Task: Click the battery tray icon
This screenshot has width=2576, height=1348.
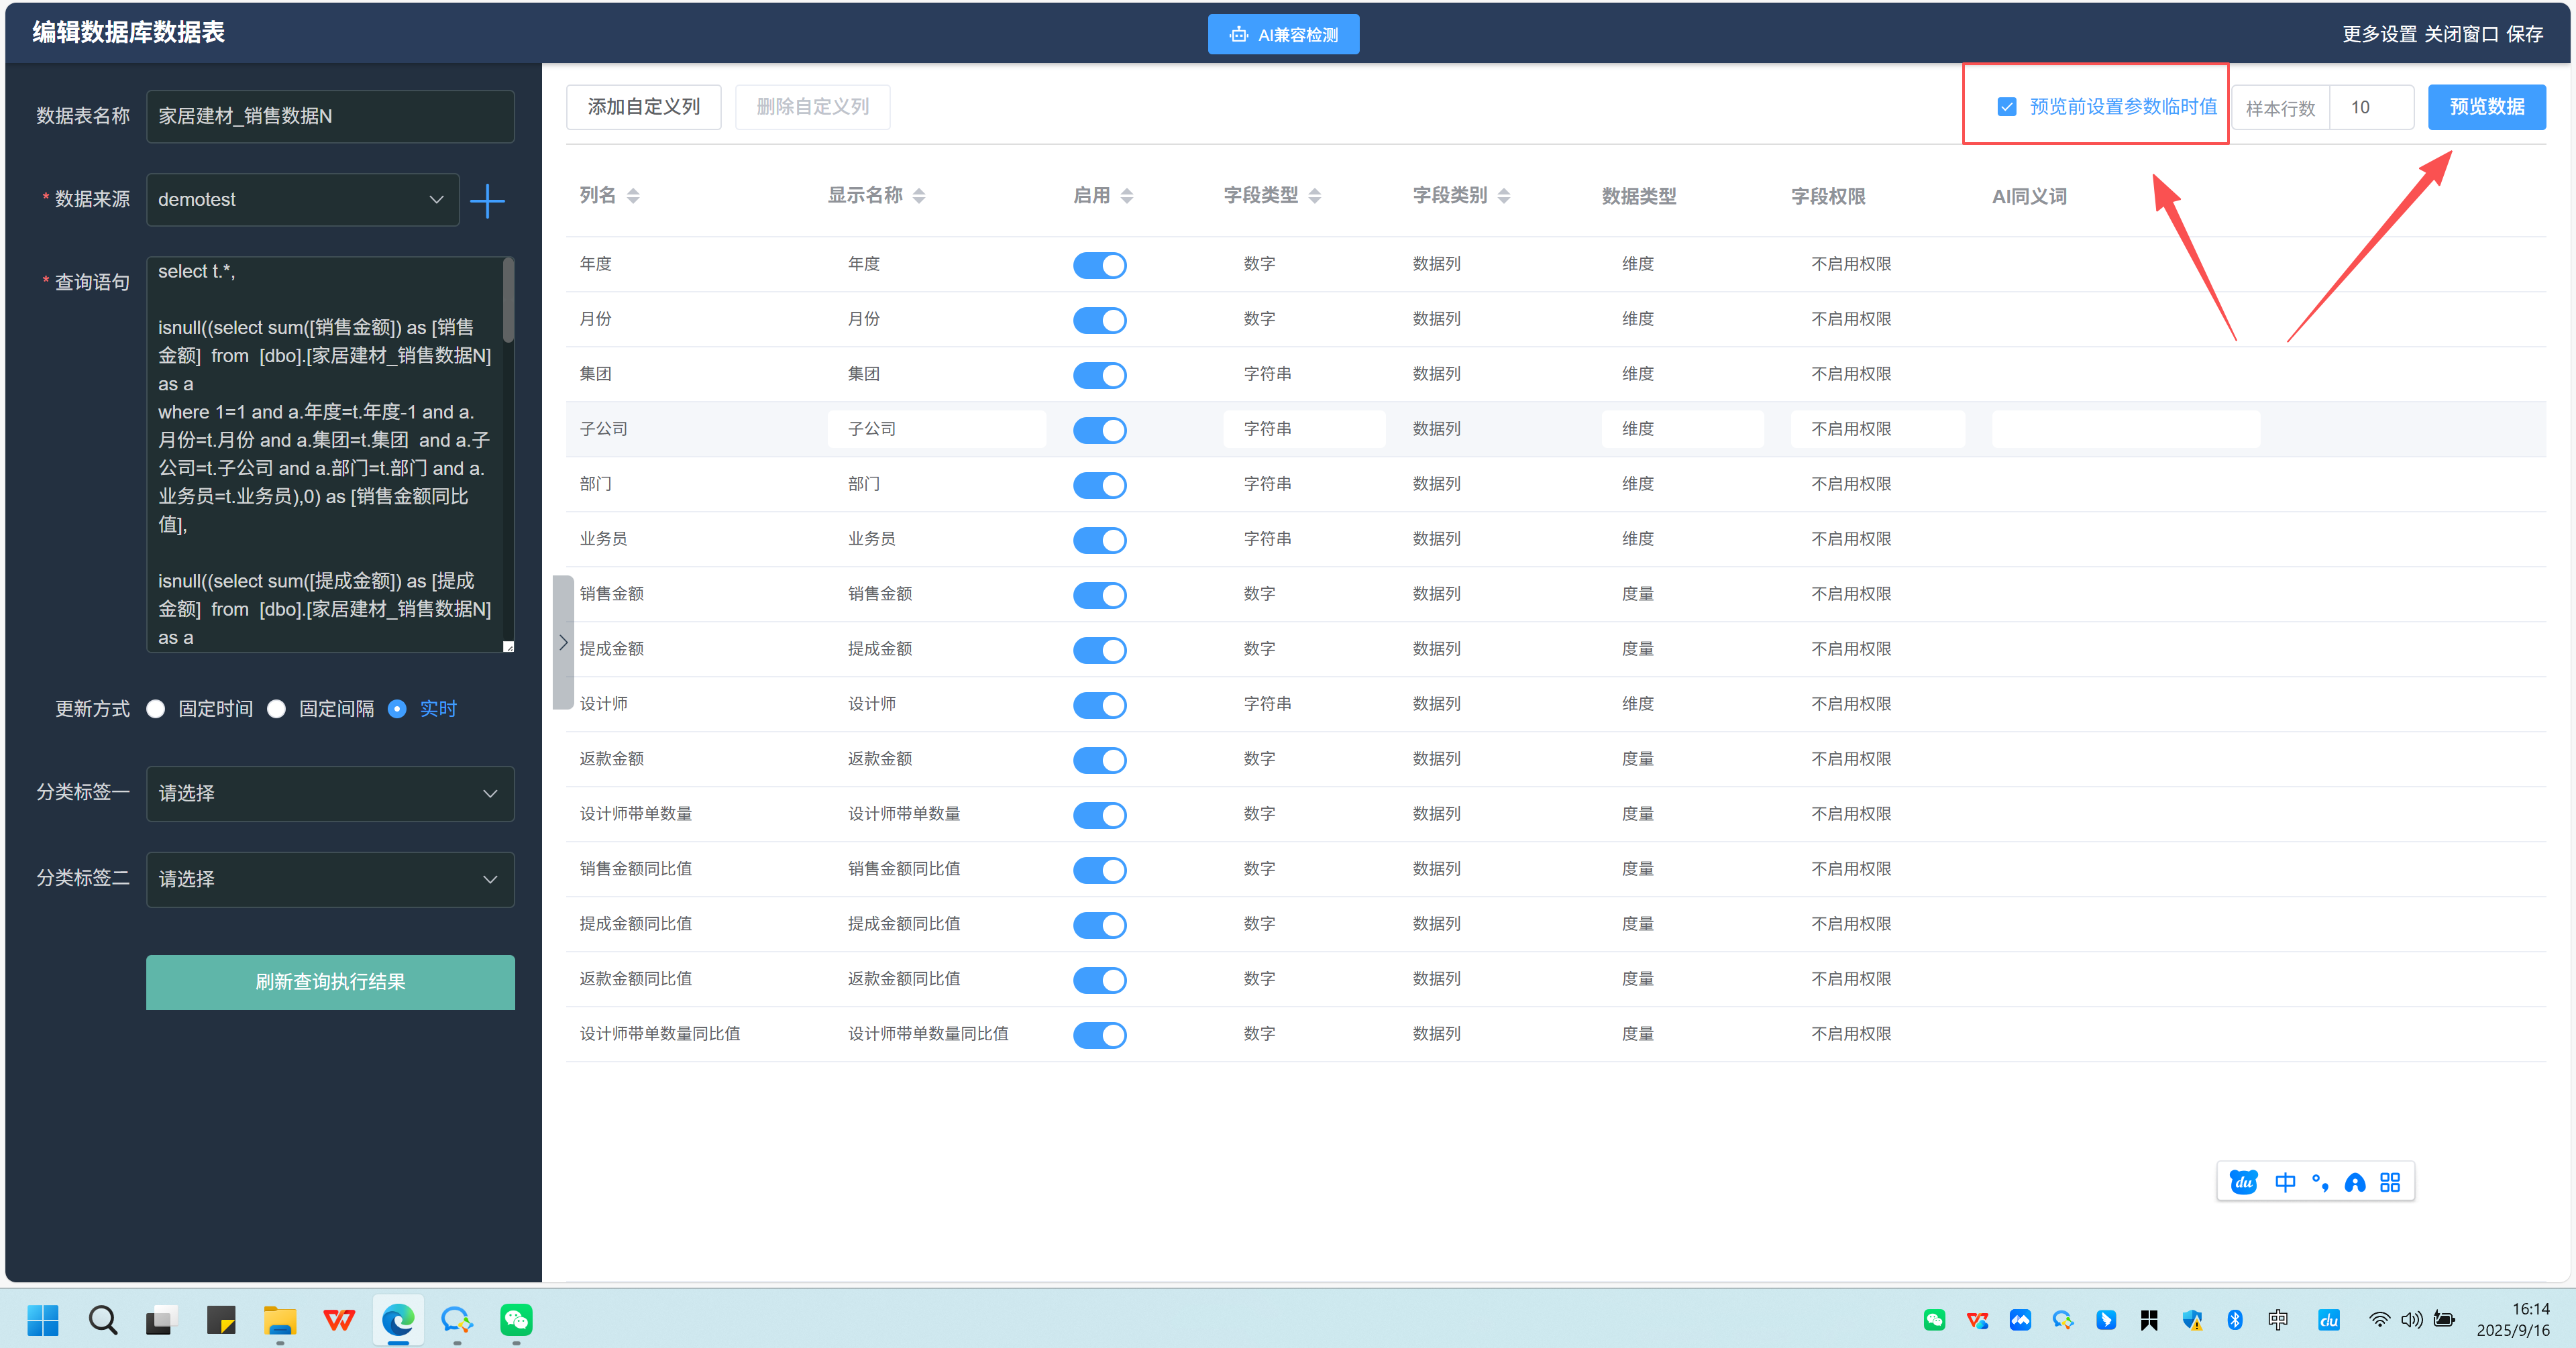Action: [x=2444, y=1320]
